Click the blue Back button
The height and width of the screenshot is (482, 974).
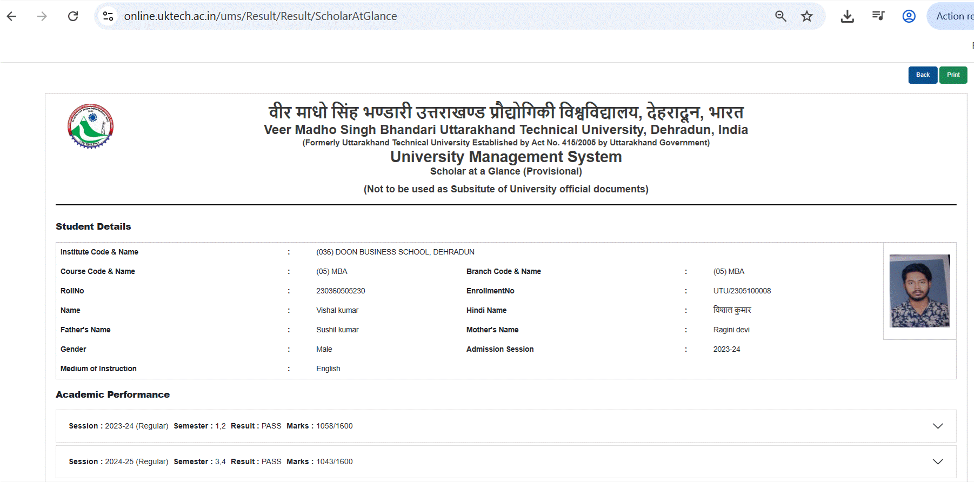(x=923, y=75)
